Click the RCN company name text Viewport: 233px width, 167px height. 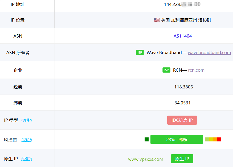[x=177, y=70]
